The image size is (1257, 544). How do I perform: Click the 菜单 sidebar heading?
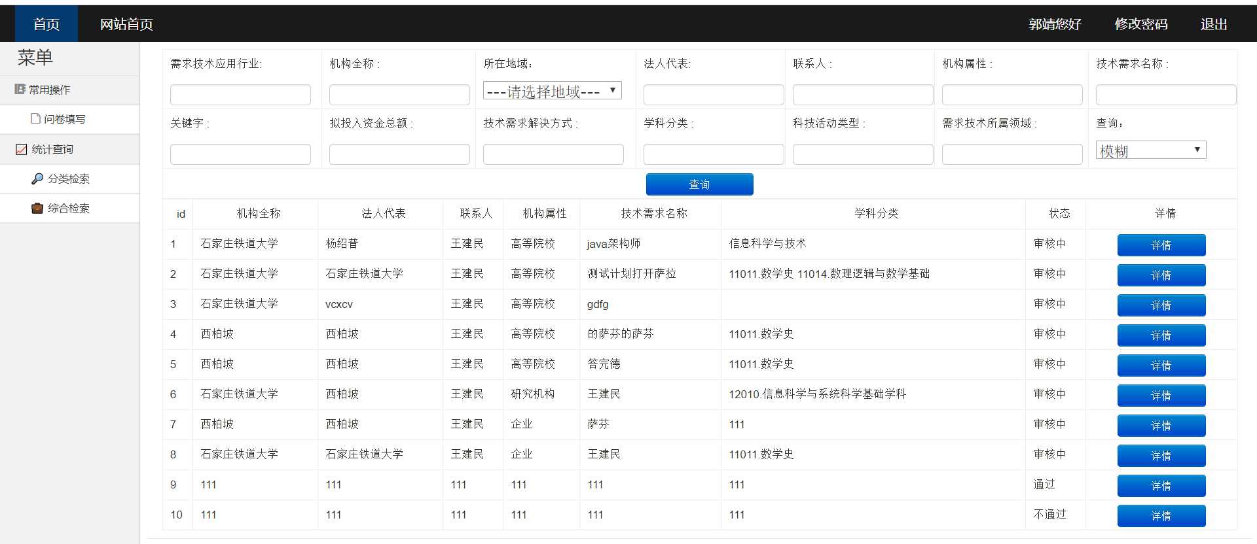point(35,58)
